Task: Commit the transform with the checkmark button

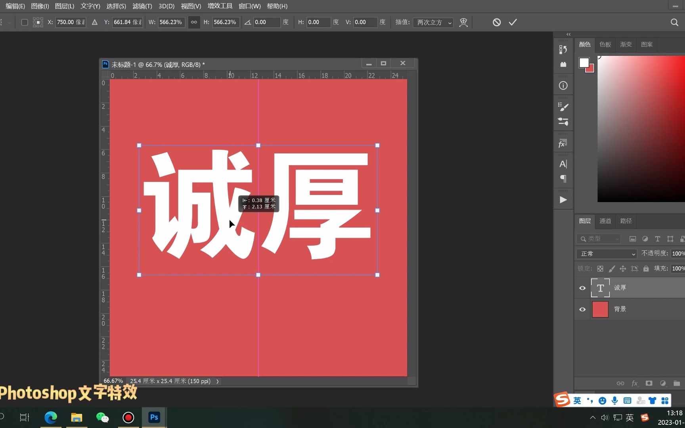Action: pos(513,22)
